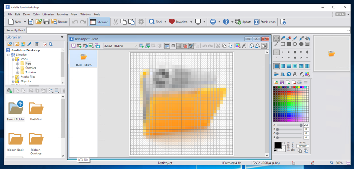Zoom in using the editor magnifier plus
Image resolution: width=354 pixels, height=169 pixels.
tap(251, 46)
